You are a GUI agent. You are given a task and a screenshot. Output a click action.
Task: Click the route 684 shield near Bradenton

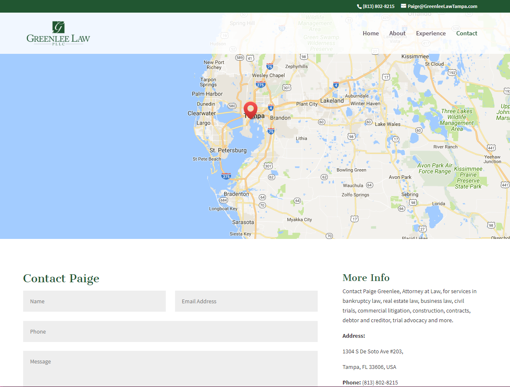[223, 200]
